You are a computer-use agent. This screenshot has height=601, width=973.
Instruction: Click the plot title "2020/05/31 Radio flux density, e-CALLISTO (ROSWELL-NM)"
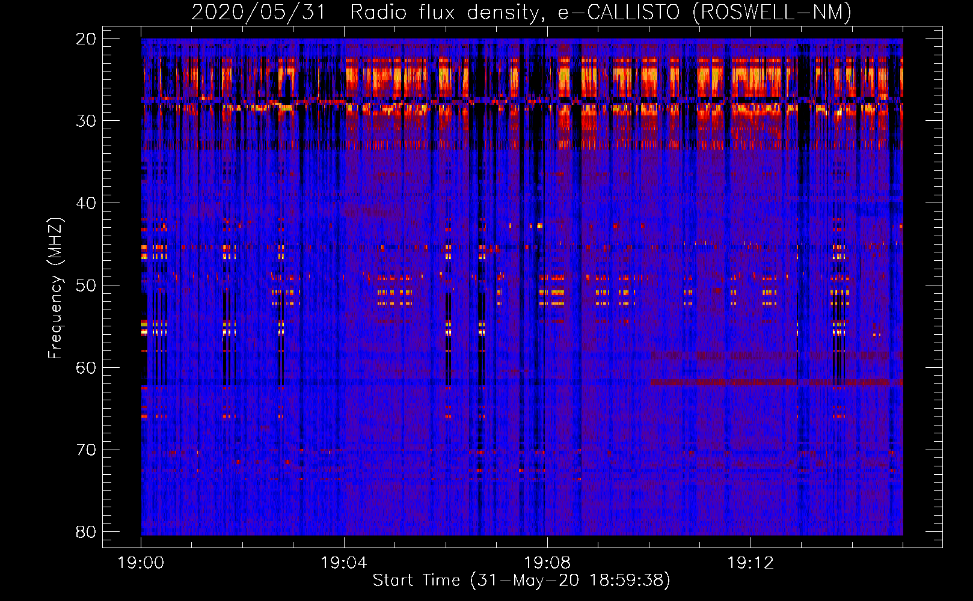pyautogui.click(x=521, y=12)
